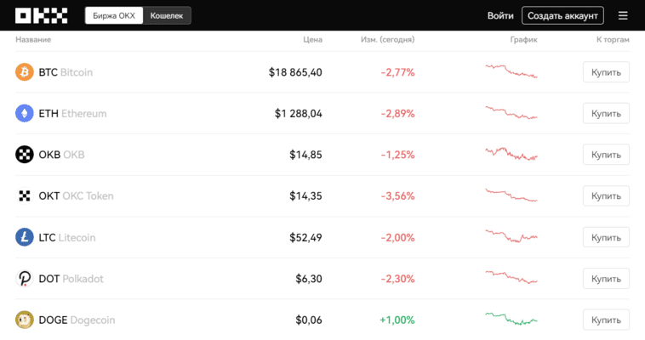Click the Bitcoin coin icon
The image size is (645, 340).
coord(25,72)
